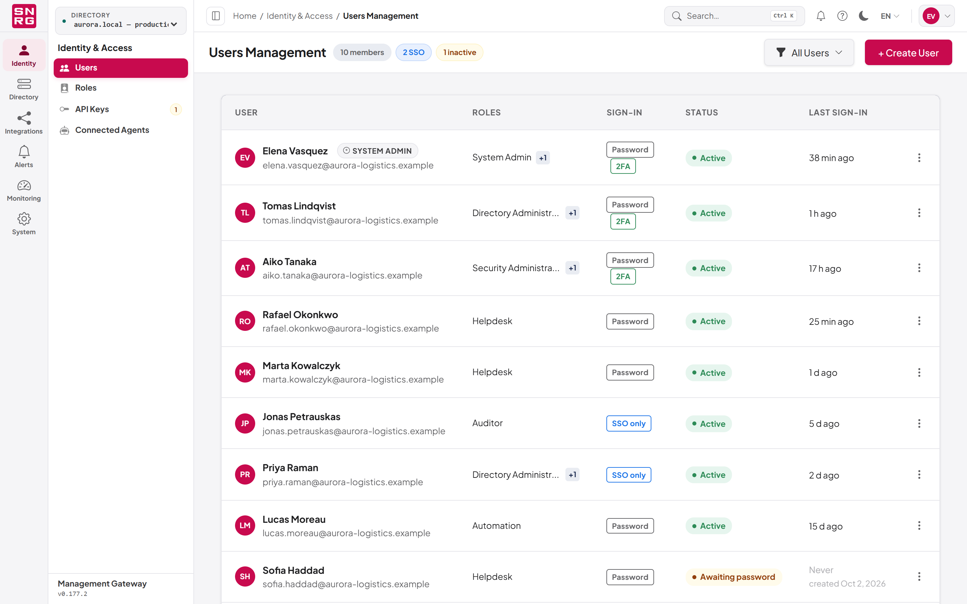Click the 10 members badge

coord(362,52)
